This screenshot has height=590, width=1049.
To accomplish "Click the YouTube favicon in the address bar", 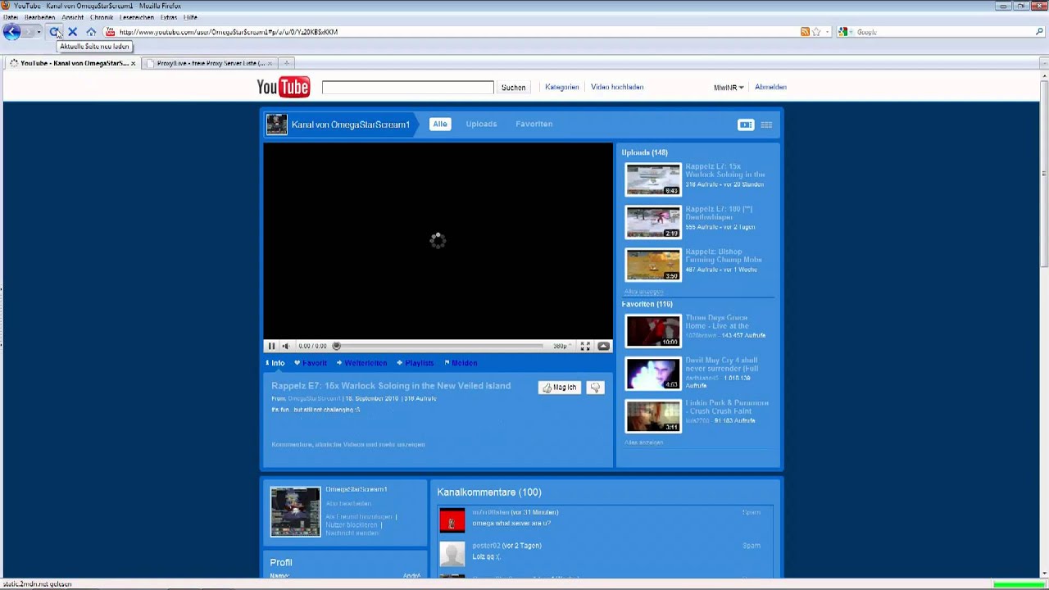I will 110,32.
